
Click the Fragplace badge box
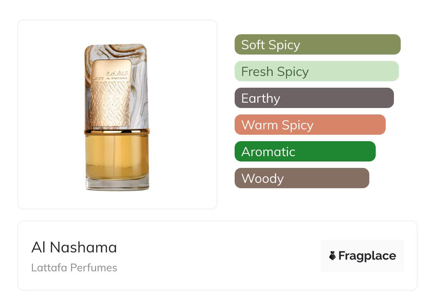pyautogui.click(x=362, y=256)
